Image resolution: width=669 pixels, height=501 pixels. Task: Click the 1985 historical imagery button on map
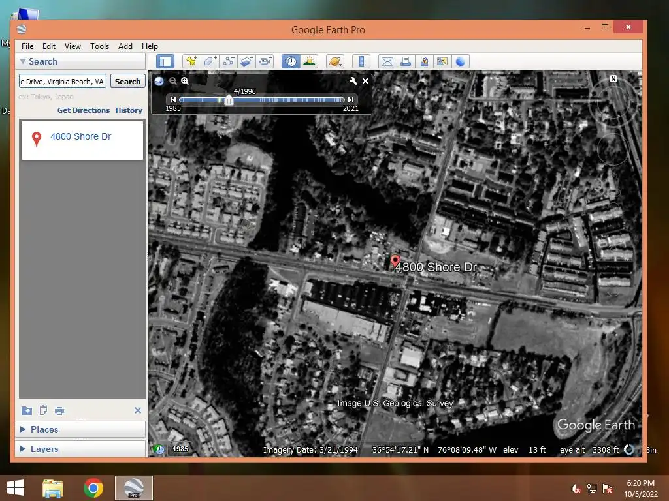click(x=180, y=449)
